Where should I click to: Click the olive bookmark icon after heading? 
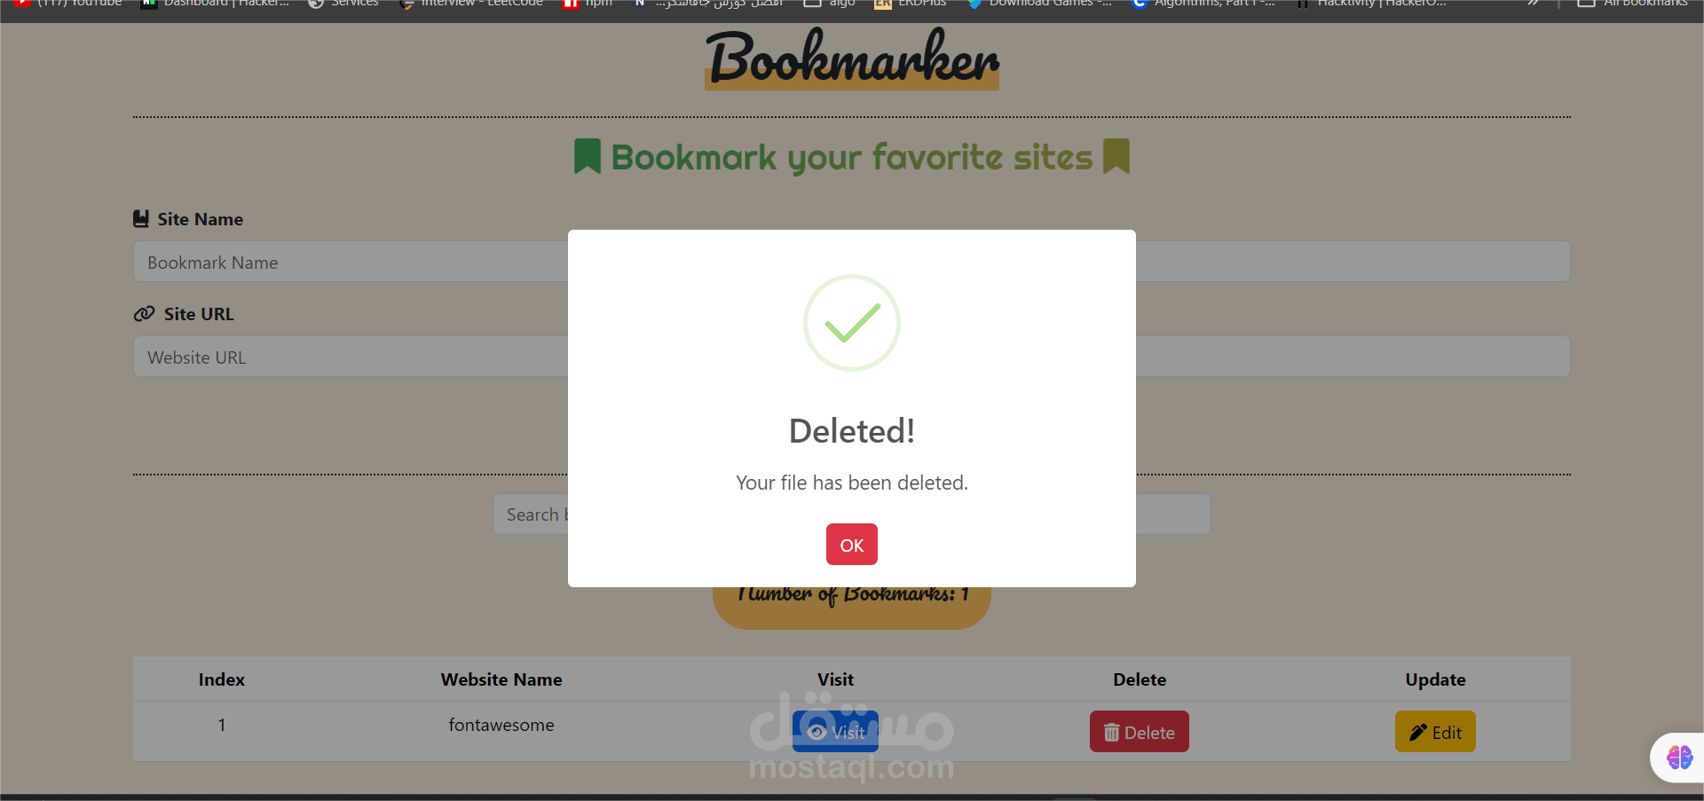coord(1116,156)
